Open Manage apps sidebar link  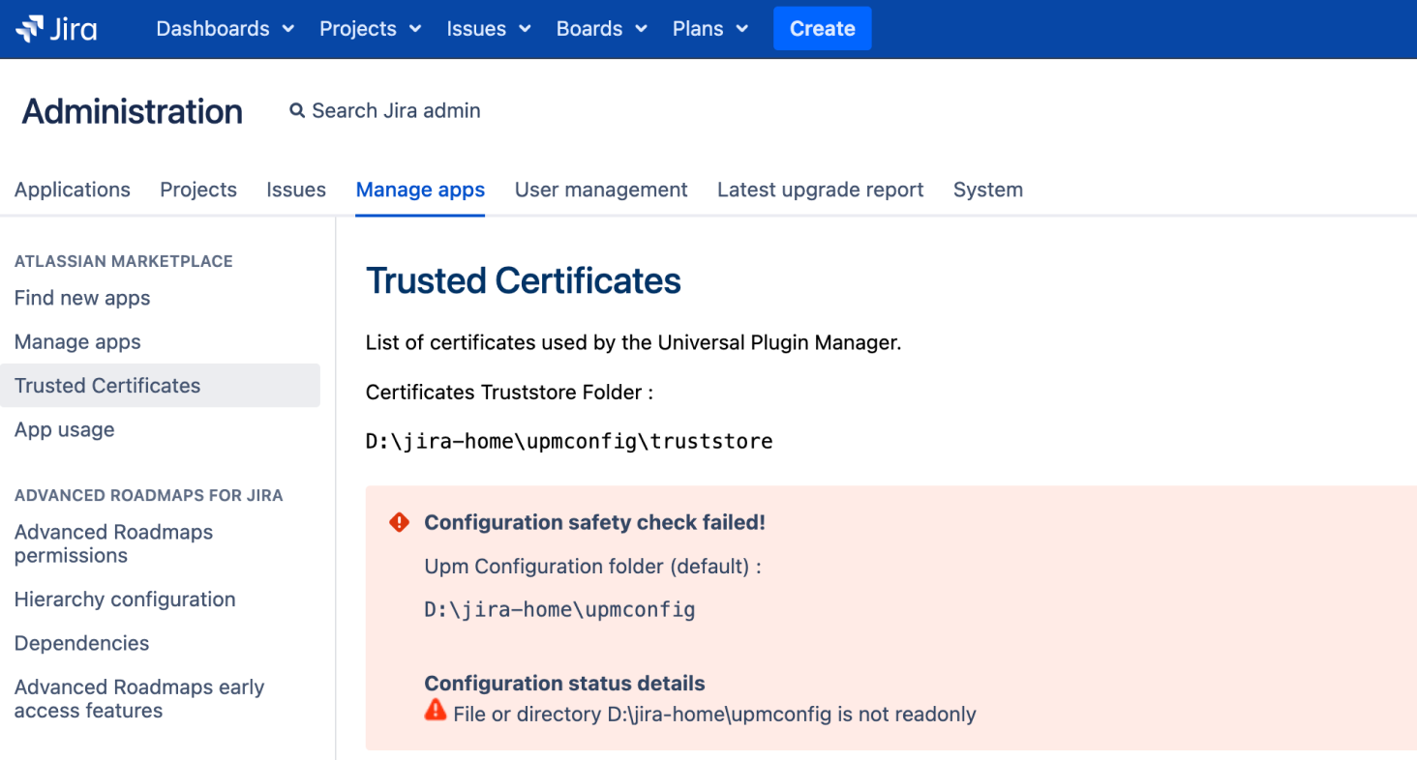point(77,341)
